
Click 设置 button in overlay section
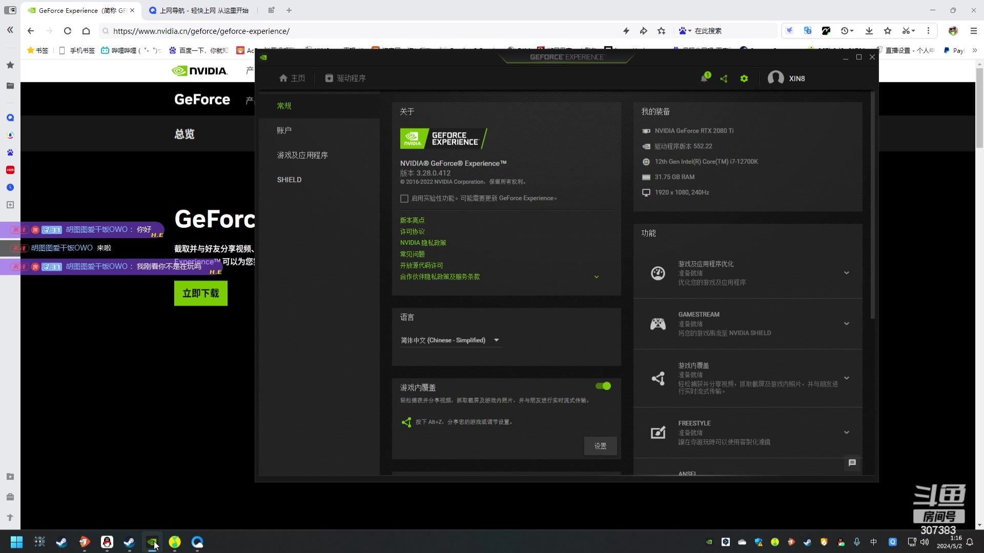coord(600,446)
